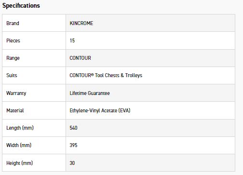
Task: Select the Brand label cell
Action: [34, 23]
